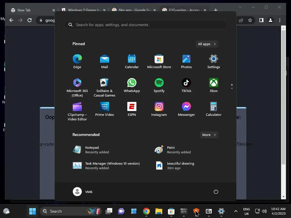
Task: Open File Explorer from taskbar
Action: [x=159, y=211]
